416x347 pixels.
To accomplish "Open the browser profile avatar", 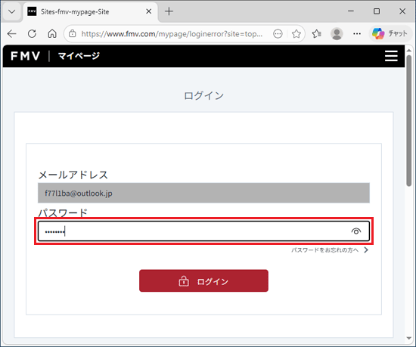I will click(337, 34).
